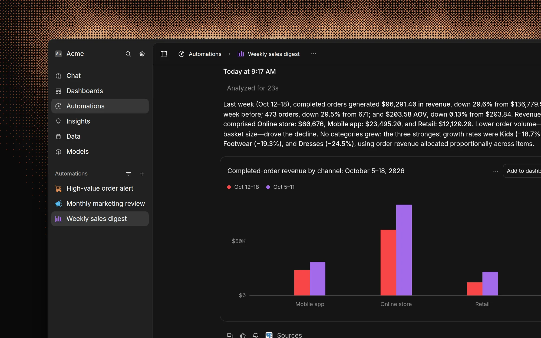Open Monthly marketing review automation
The height and width of the screenshot is (338, 541).
[x=100, y=204]
